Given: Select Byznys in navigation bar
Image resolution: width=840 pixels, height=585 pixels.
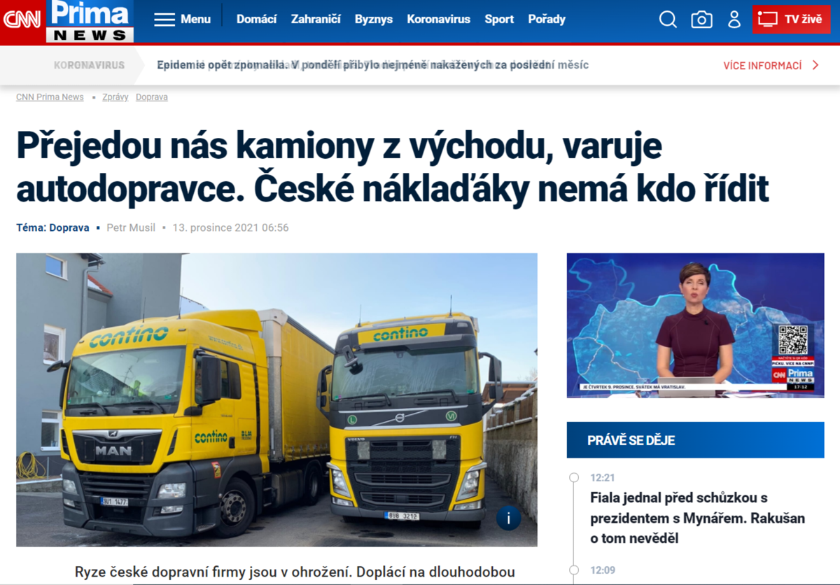Looking at the screenshot, I should pyautogui.click(x=374, y=20).
